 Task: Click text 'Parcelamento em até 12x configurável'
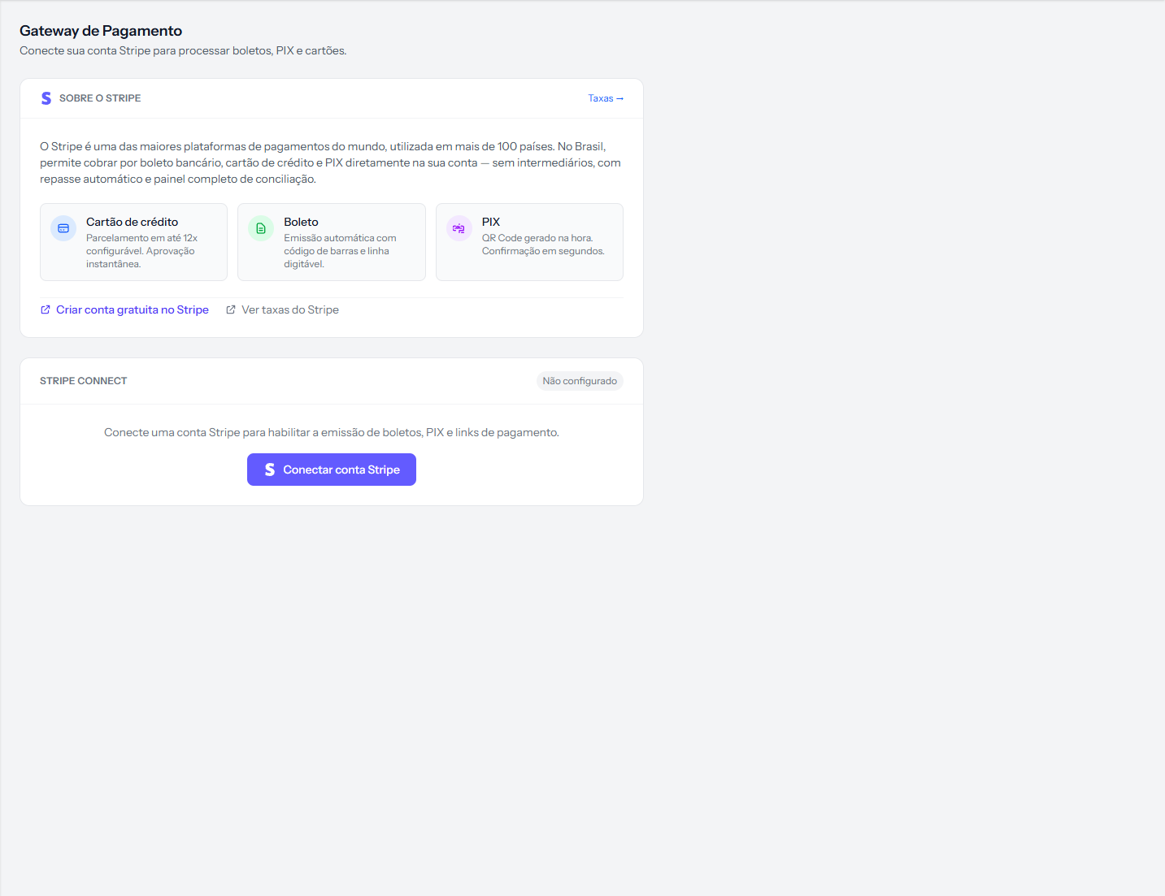[141, 245]
